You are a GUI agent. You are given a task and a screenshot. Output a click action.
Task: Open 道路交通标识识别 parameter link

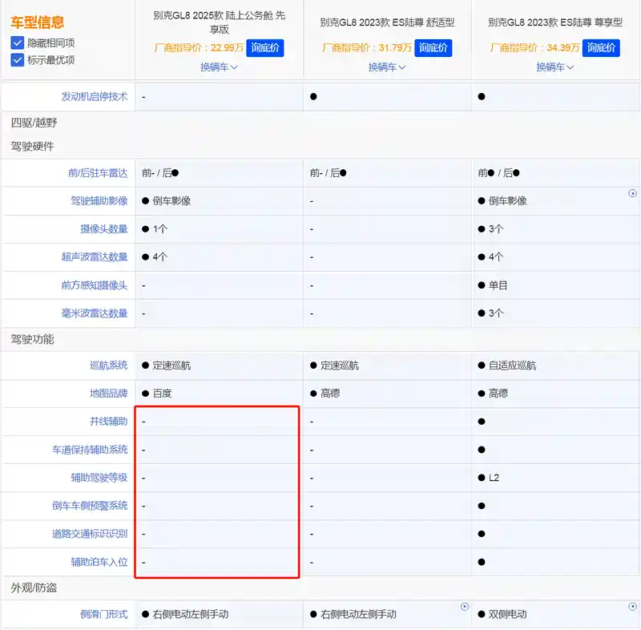pyautogui.click(x=90, y=534)
